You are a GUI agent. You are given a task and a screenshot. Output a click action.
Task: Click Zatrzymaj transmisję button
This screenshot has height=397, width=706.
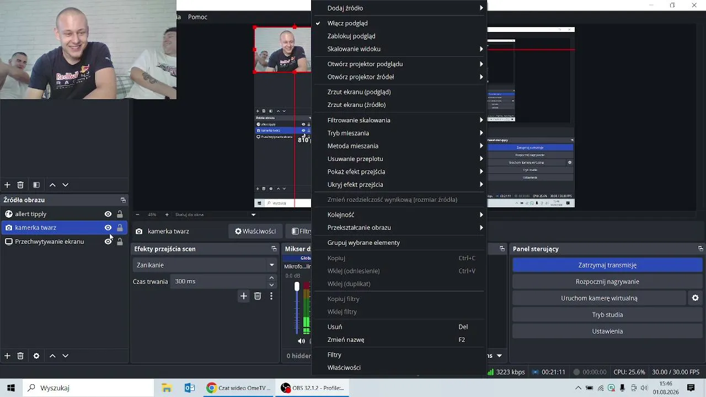pyautogui.click(x=607, y=265)
